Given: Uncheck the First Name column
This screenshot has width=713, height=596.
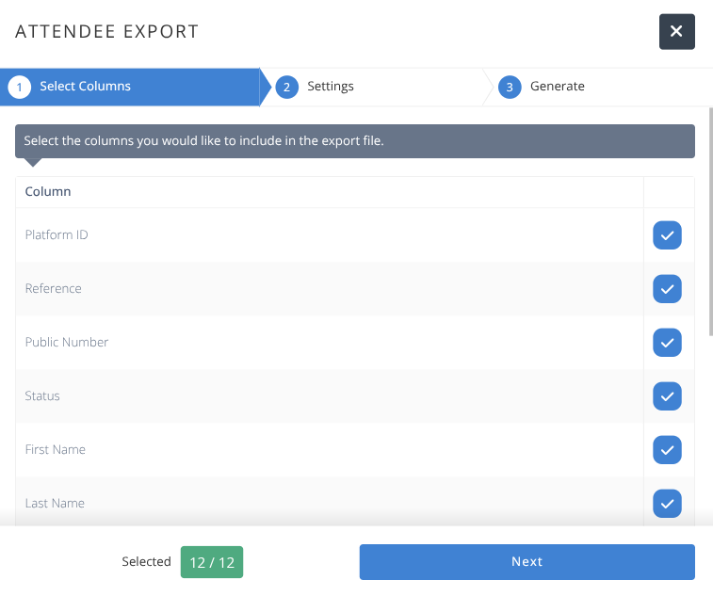Looking at the screenshot, I should [x=667, y=450].
